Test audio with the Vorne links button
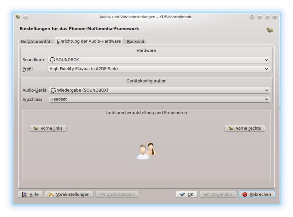The width and height of the screenshot is (293, 217). (x=48, y=128)
